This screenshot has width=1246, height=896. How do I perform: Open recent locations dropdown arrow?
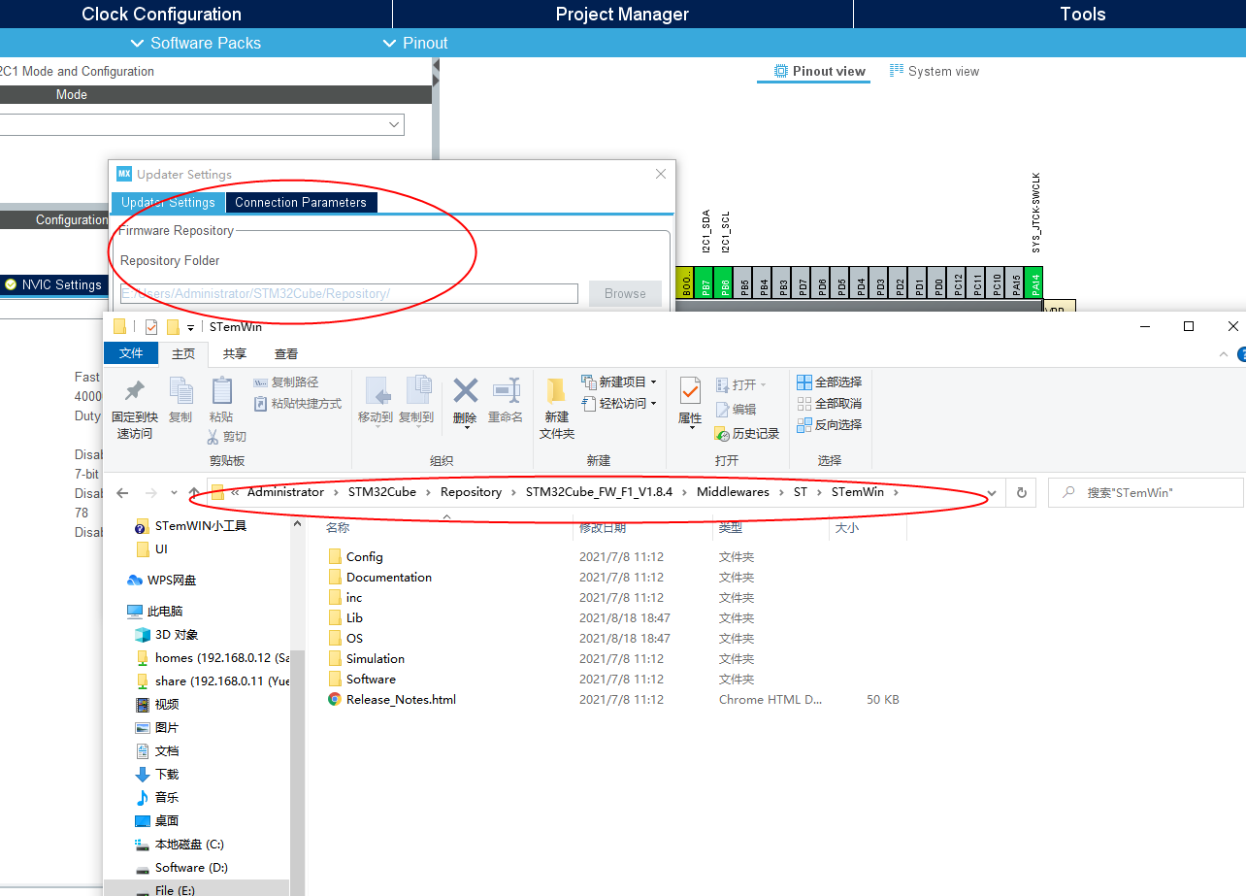(174, 493)
